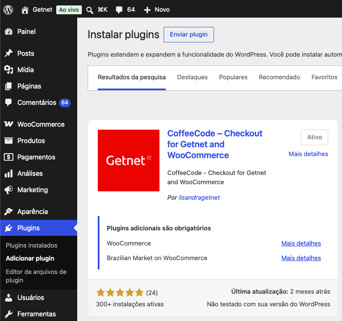Viewport: 342px width, 321px height.
Task: Select Resultados da pesquisa tab
Action: [x=132, y=77]
